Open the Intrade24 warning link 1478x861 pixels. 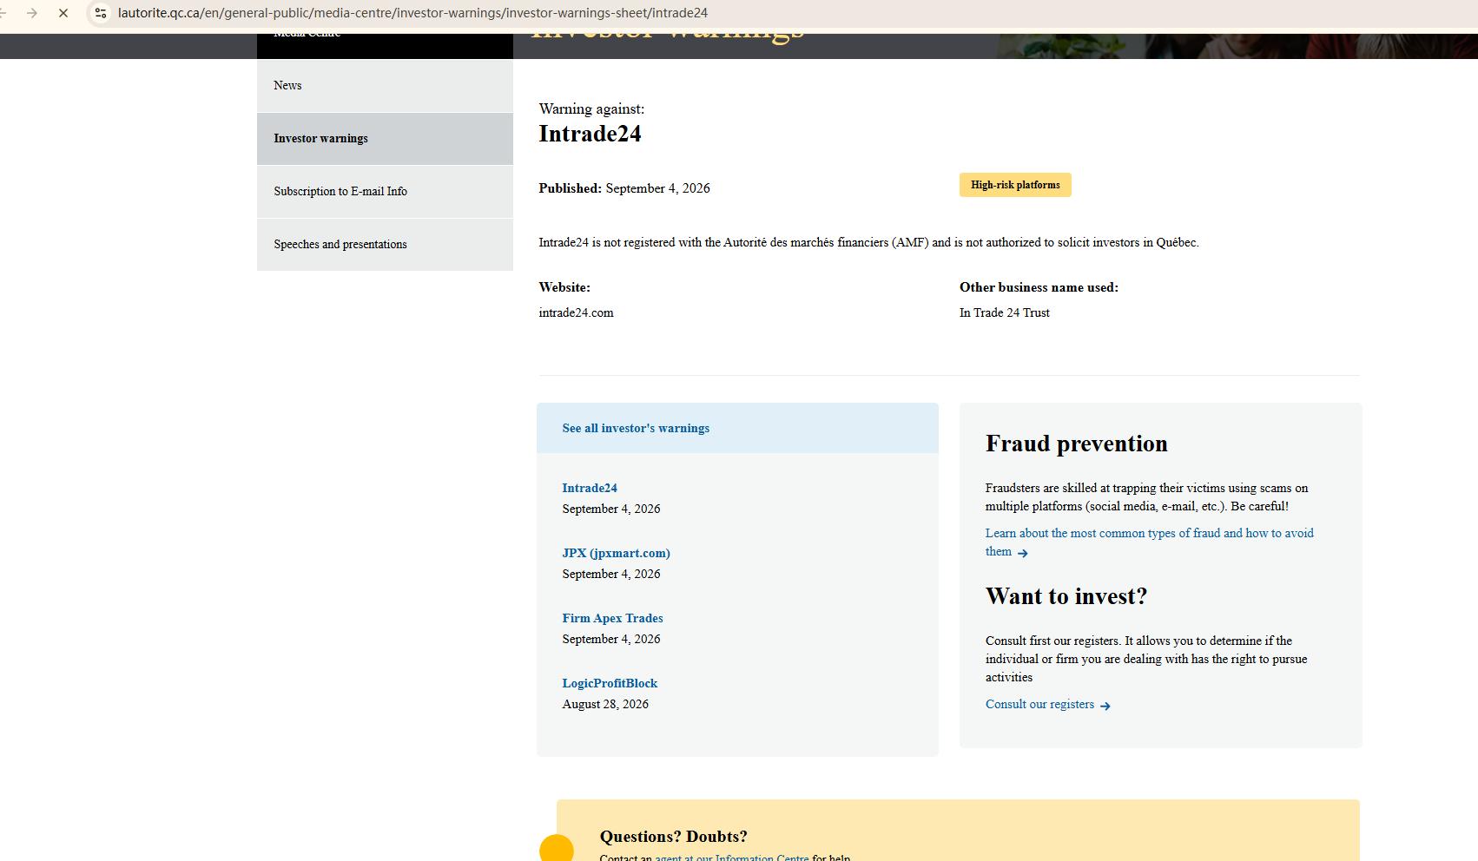pyautogui.click(x=590, y=488)
